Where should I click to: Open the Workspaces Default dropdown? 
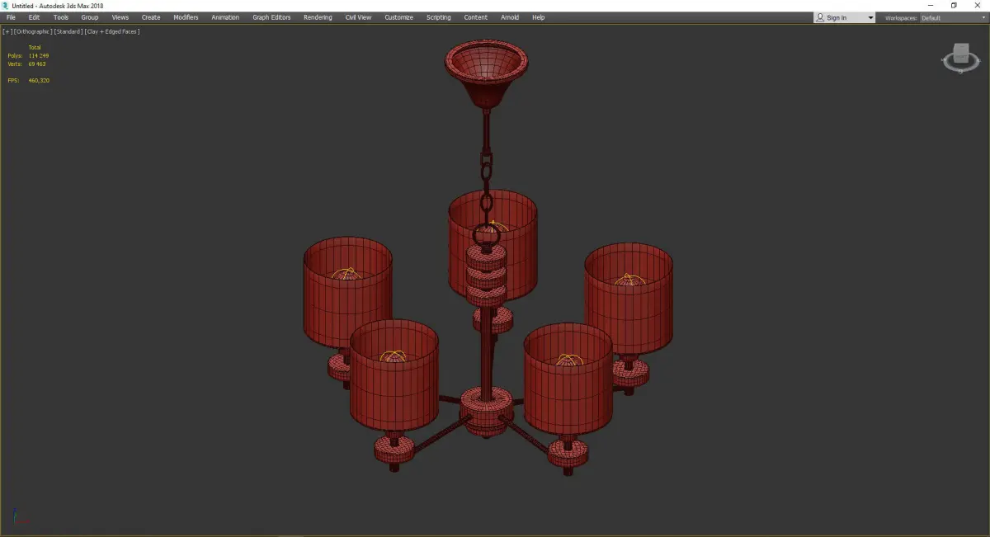953,17
